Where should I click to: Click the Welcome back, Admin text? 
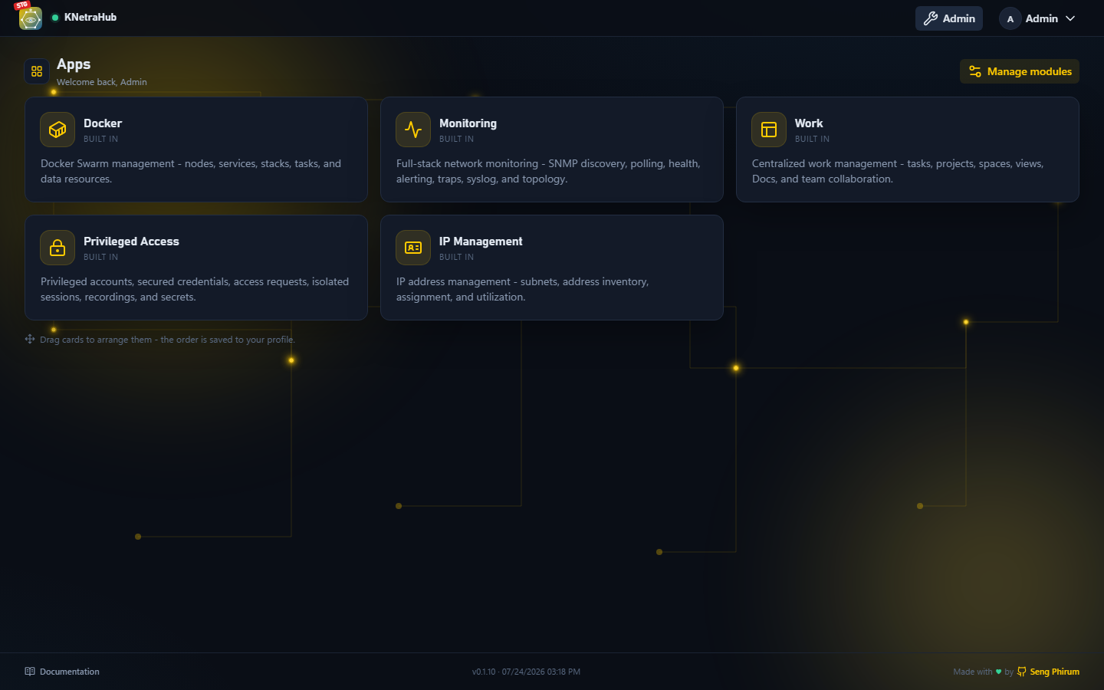(x=102, y=82)
